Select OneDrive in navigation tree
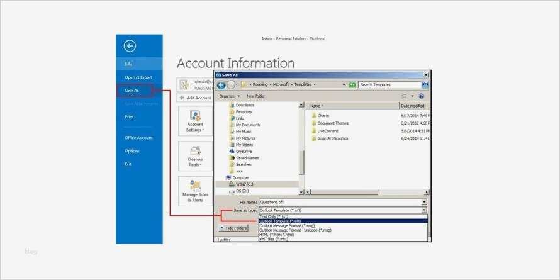The image size is (560, 280). click(244, 152)
